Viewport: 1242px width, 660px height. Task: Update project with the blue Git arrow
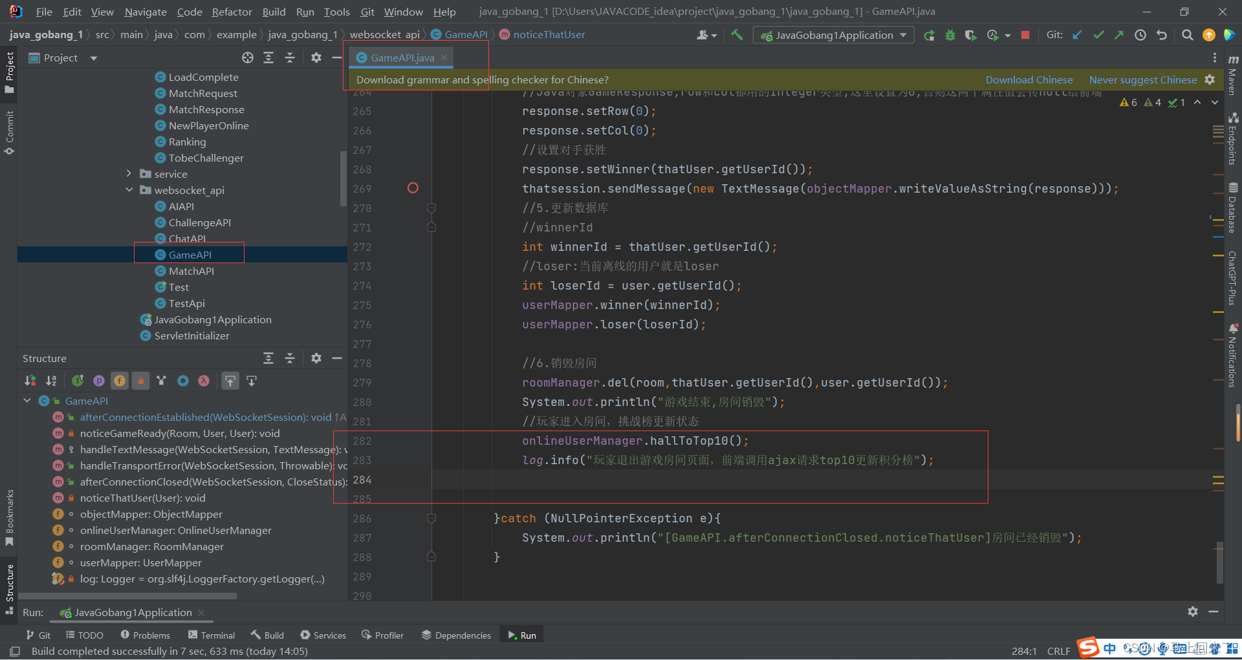[x=1077, y=35]
